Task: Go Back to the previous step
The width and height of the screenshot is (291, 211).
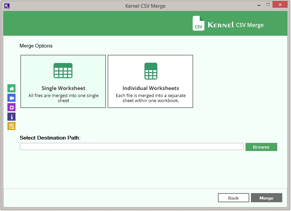Action: coord(233,198)
